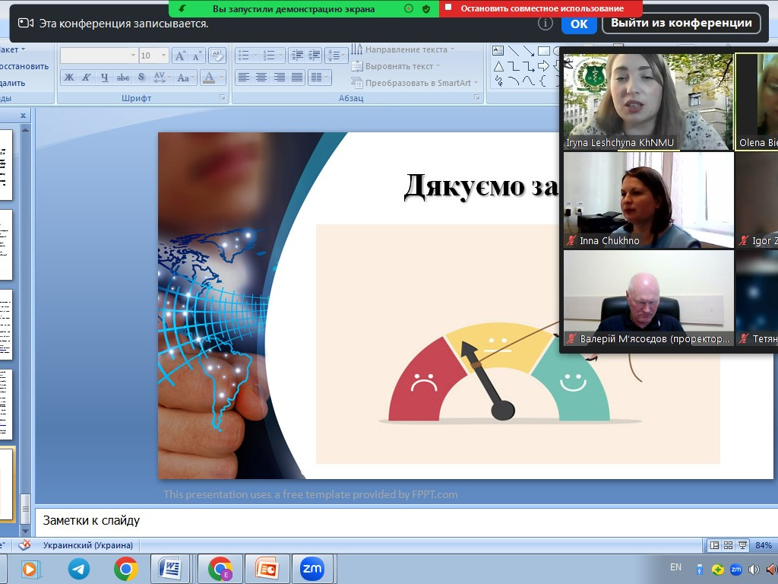Open the font name combo box
This screenshot has width=778, height=584.
(x=98, y=56)
